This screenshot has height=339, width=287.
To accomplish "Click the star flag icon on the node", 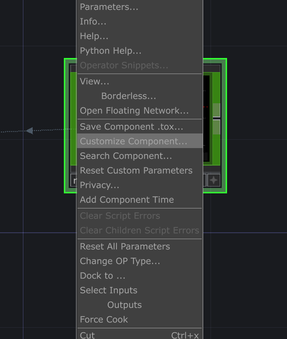I will coord(214,180).
